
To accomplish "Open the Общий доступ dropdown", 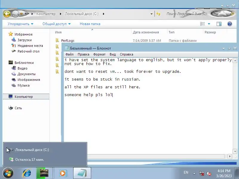I will (56, 24).
